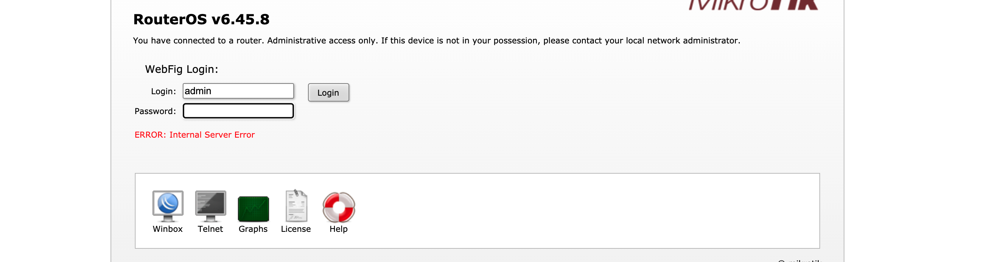This screenshot has width=1008, height=262.
Task: Open Graphs using its text label
Action: tap(253, 229)
